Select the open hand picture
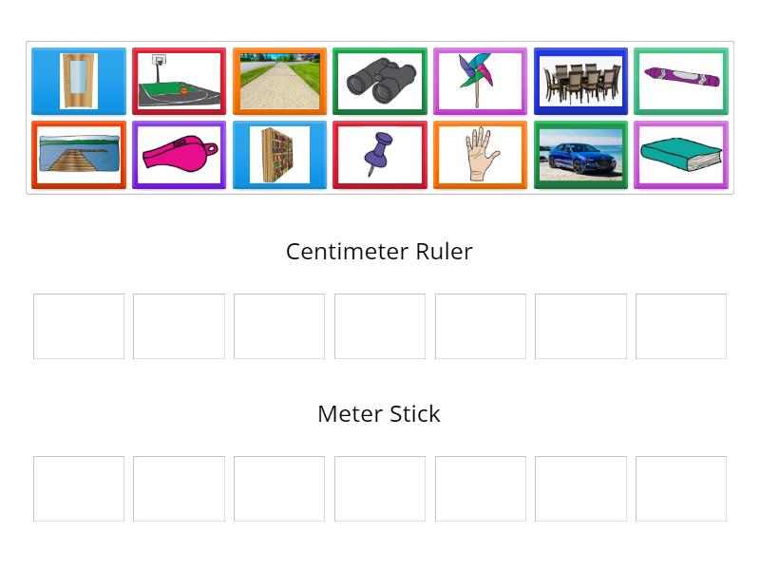This screenshot has height=570, width=760. pos(481,155)
